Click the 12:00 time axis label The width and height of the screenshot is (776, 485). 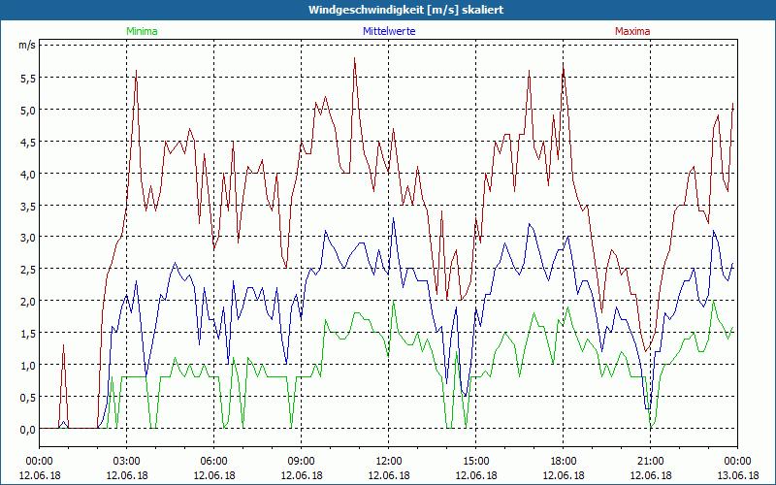point(389,462)
